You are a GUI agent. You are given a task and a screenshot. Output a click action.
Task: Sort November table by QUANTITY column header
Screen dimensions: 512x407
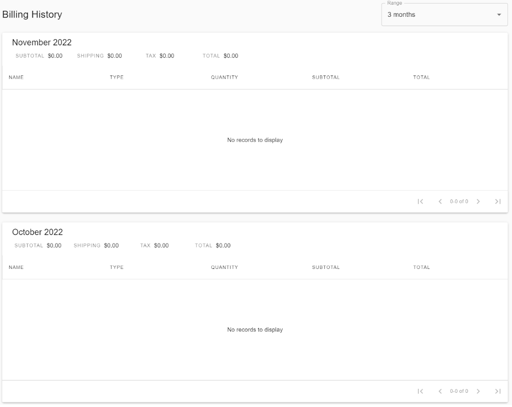(x=224, y=78)
